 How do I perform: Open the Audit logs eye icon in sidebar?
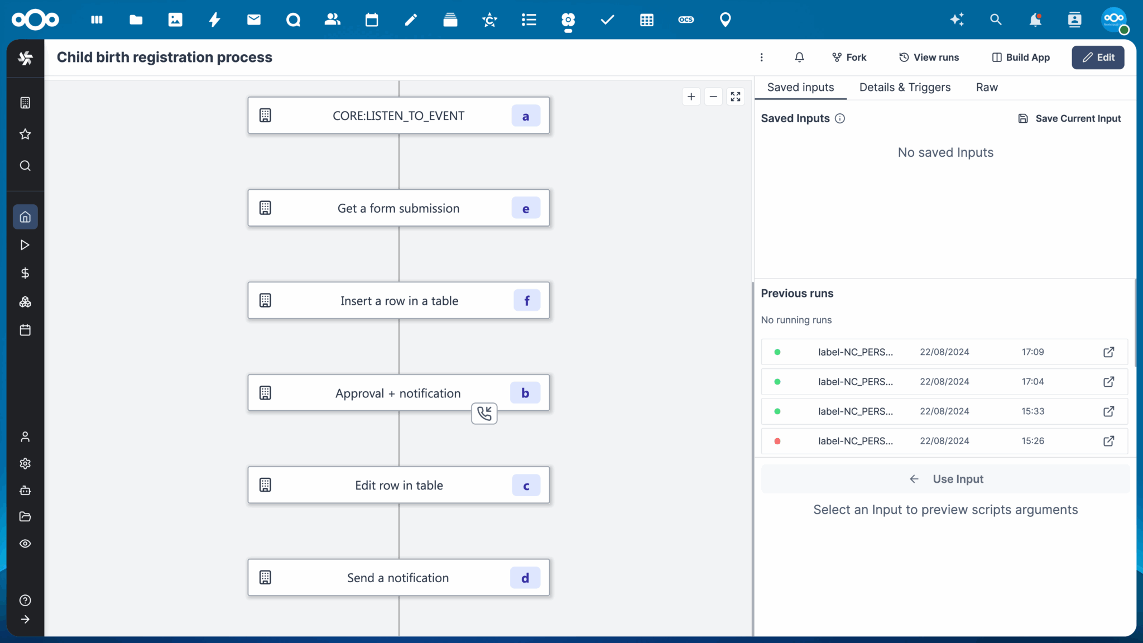coord(25,544)
